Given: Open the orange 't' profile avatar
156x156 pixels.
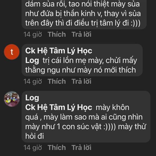Looking at the screenshot, I should [x=12, y=52].
